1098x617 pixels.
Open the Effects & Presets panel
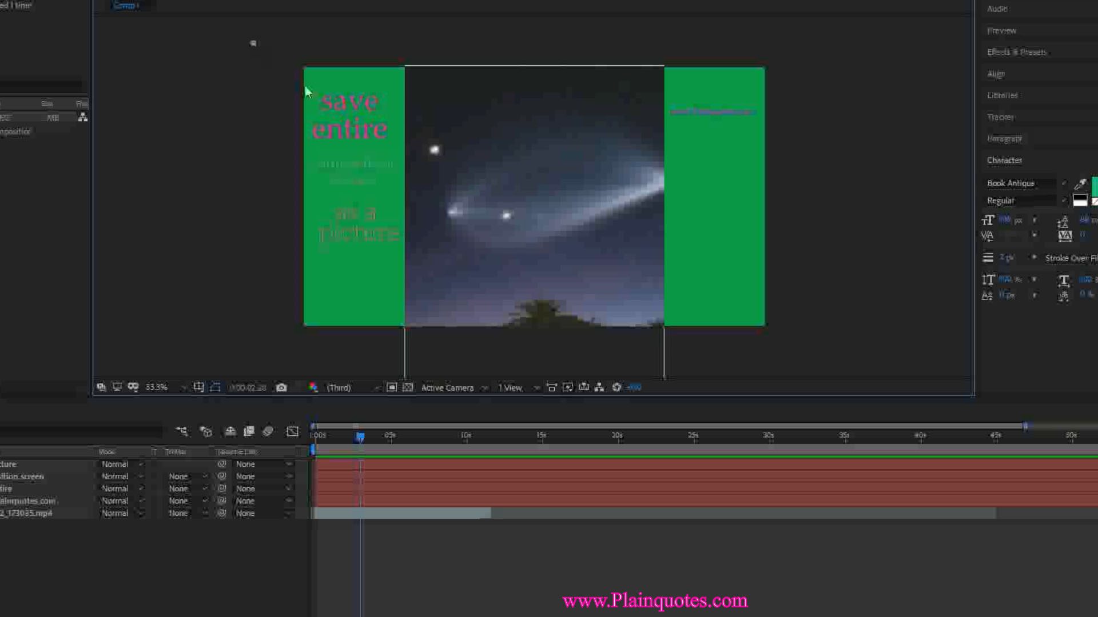pyautogui.click(x=1017, y=52)
